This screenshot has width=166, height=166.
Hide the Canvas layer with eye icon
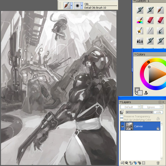pos(123,126)
